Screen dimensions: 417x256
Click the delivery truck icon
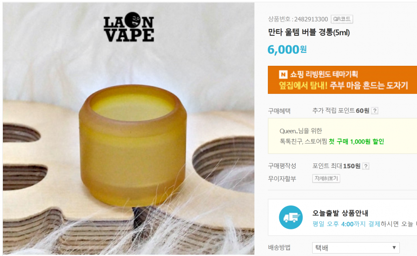coord(291,217)
